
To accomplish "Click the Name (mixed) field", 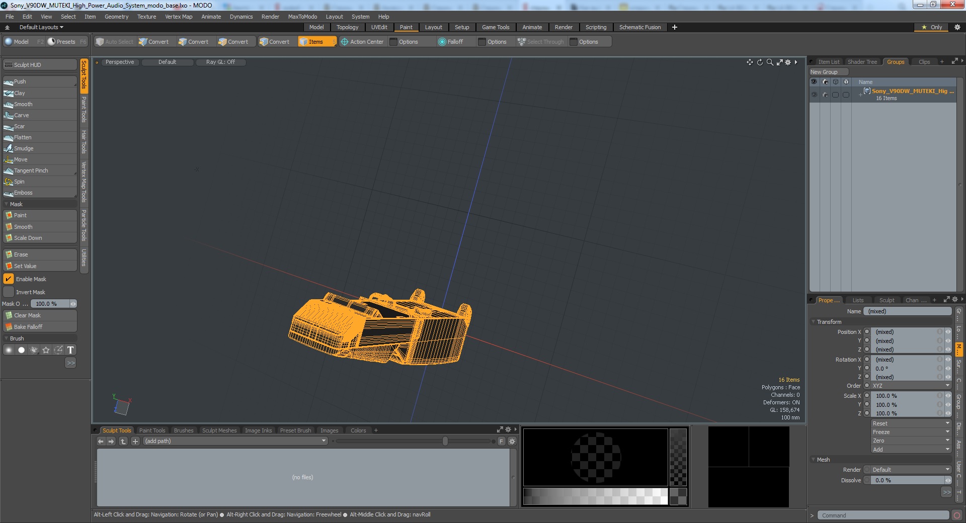I will tap(908, 311).
